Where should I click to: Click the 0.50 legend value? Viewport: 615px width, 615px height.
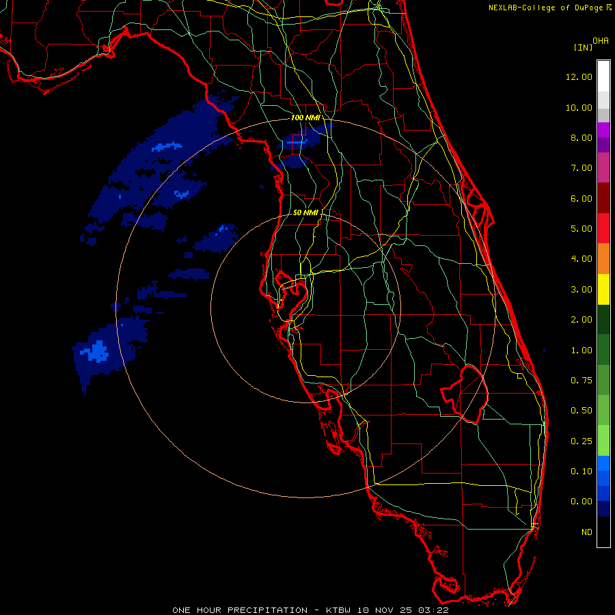pyautogui.click(x=582, y=411)
